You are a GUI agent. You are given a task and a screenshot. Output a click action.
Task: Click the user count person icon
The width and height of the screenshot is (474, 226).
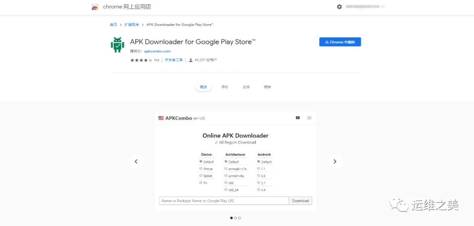coord(191,60)
